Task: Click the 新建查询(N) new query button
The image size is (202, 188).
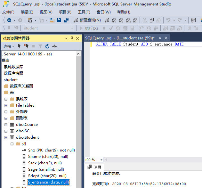Action: pyautogui.click(x=87, y=20)
